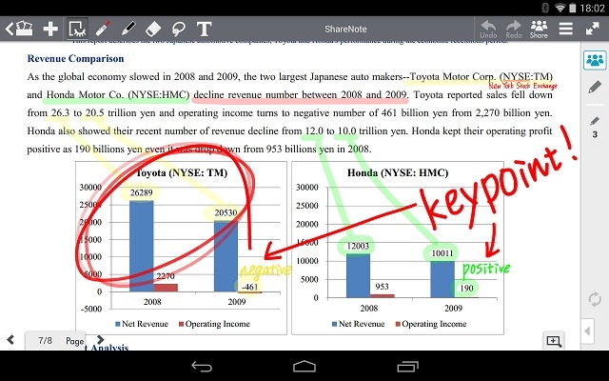Click the battery status icon

click(573, 8)
